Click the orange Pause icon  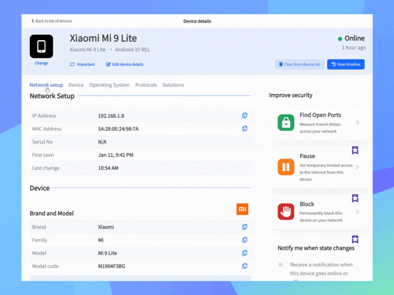point(286,167)
